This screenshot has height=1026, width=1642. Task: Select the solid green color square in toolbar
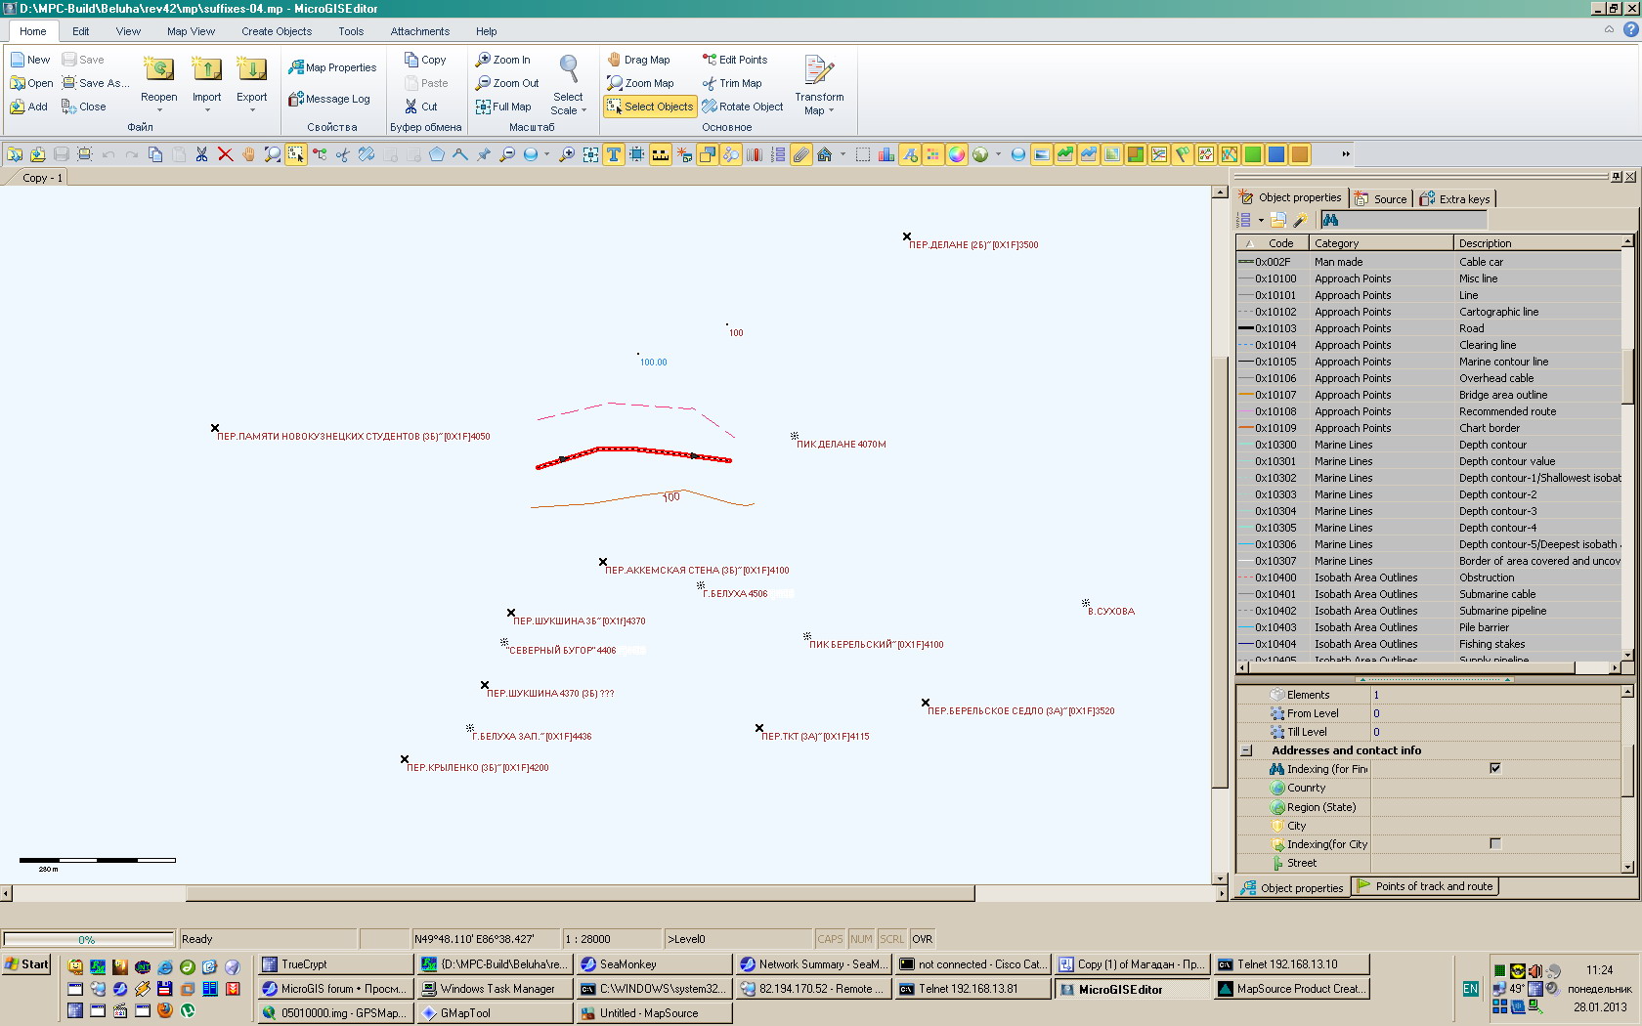[x=1253, y=154]
